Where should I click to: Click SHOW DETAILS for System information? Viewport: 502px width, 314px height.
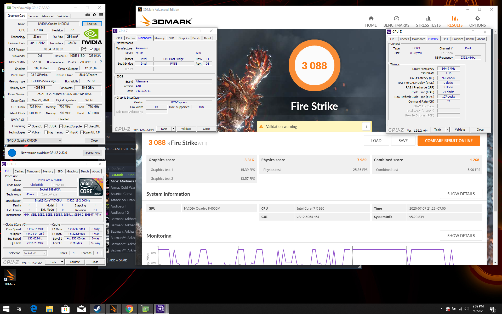[x=461, y=194]
